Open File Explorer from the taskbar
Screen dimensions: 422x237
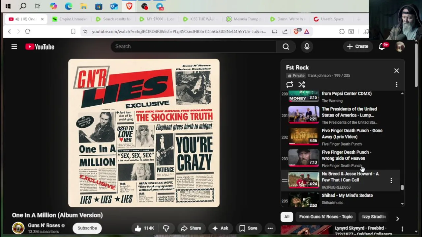tap(83, 6)
